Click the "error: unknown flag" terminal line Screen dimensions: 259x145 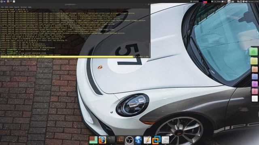[10, 51]
